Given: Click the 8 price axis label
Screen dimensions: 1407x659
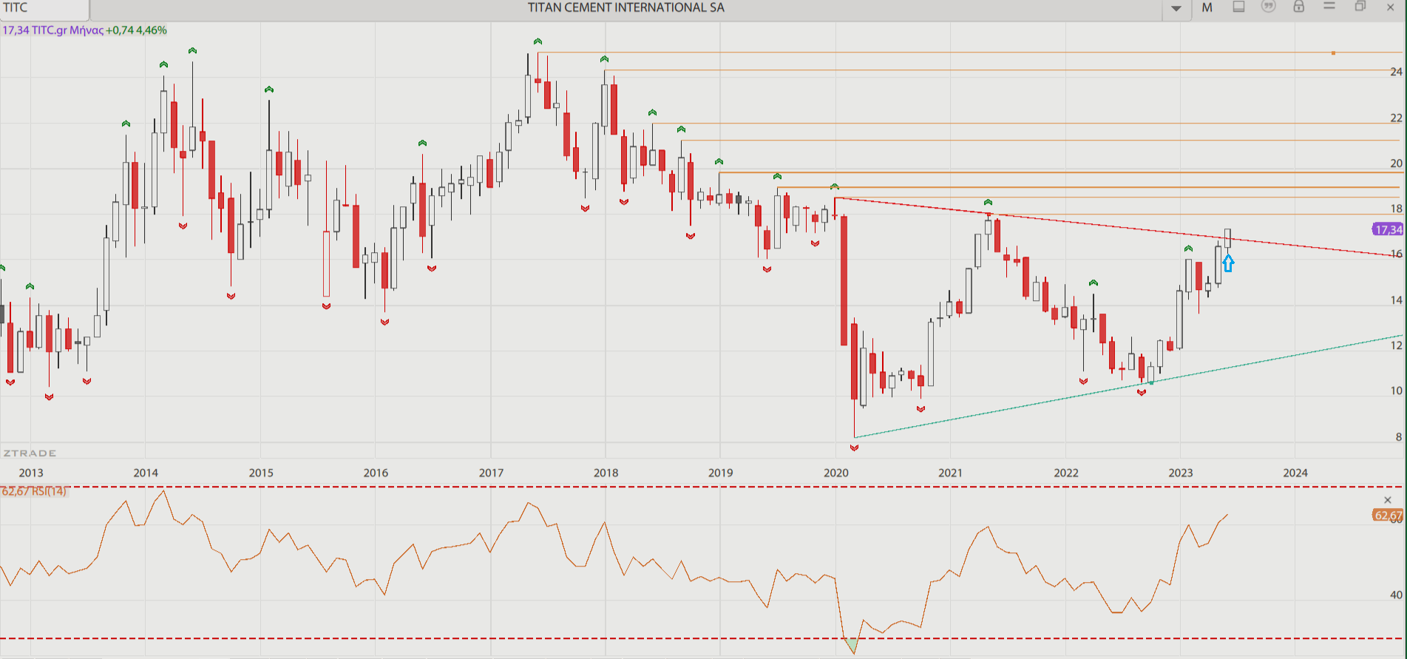Looking at the screenshot, I should pos(1398,436).
